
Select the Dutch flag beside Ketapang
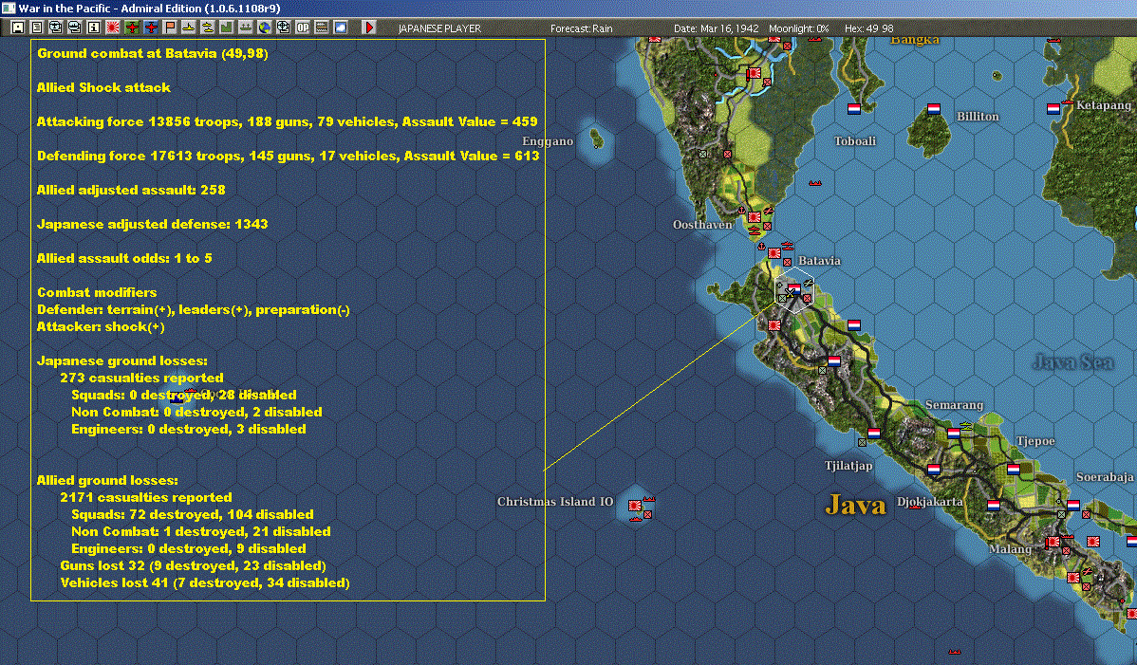pos(1053,109)
